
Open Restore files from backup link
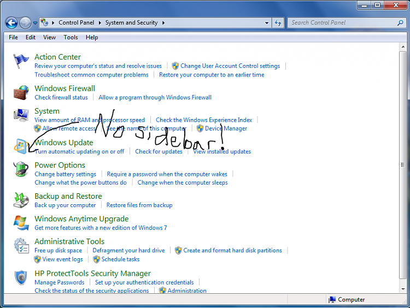point(139,205)
